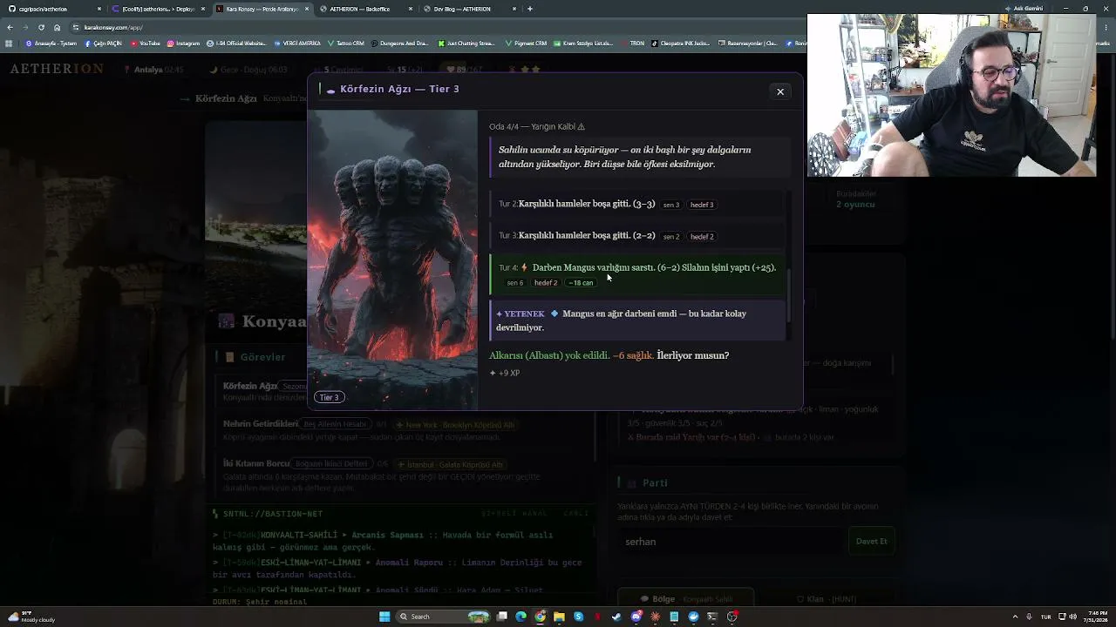This screenshot has width=1116, height=627.
Task: Click the AETHERION logo
Action: 57,69
